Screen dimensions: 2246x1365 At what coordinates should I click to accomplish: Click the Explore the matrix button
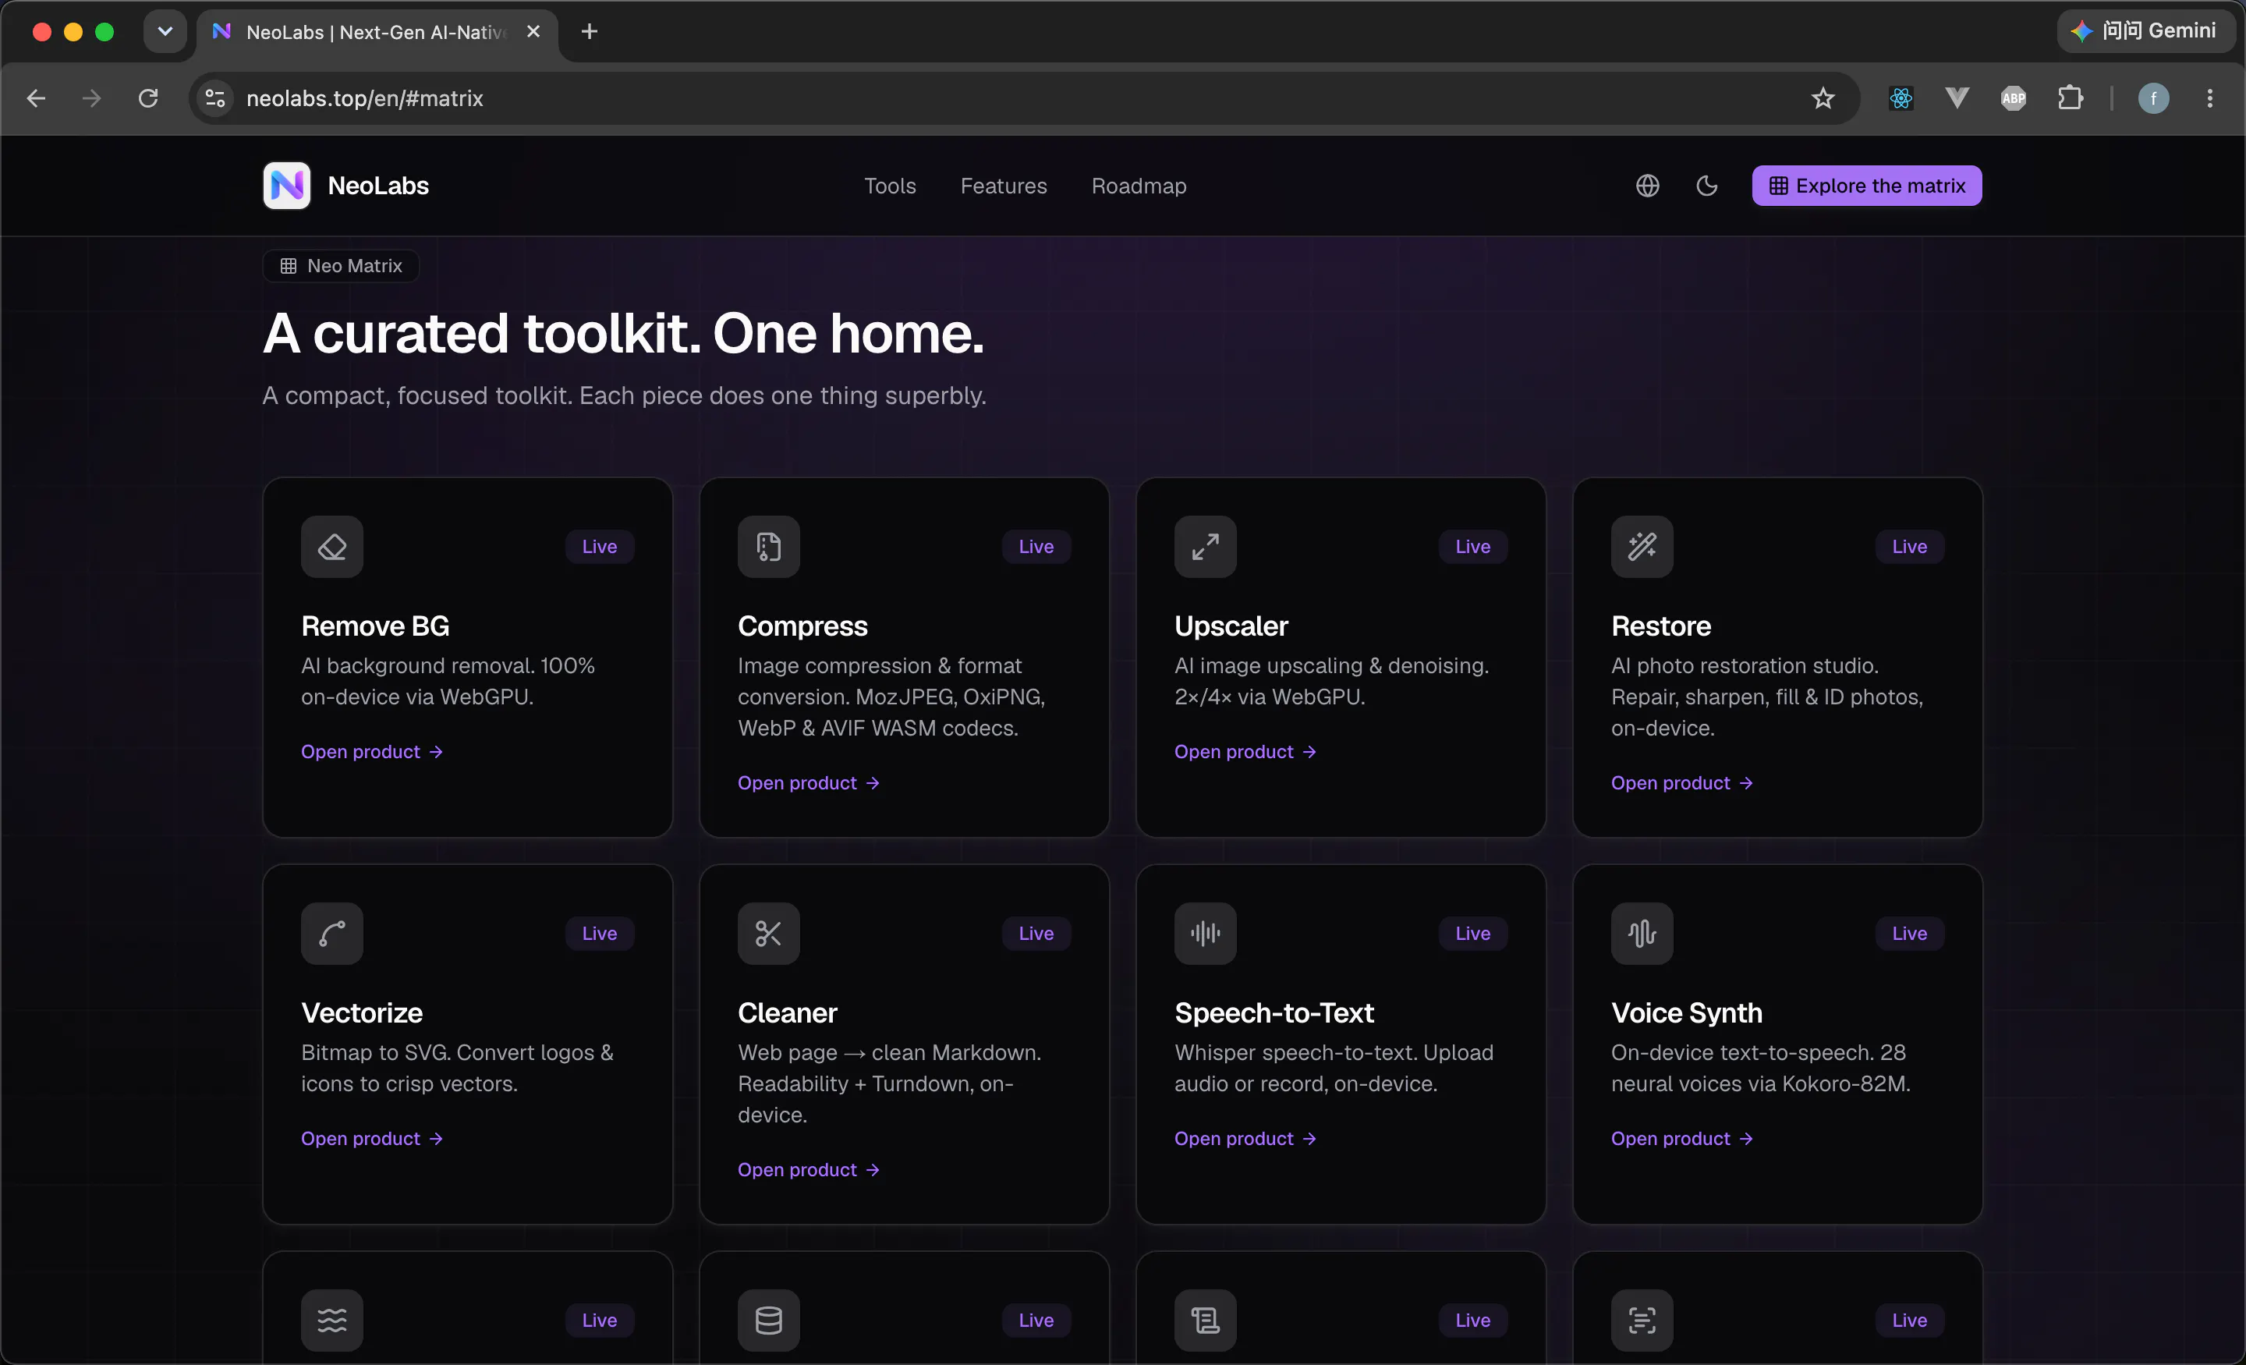coord(1866,186)
